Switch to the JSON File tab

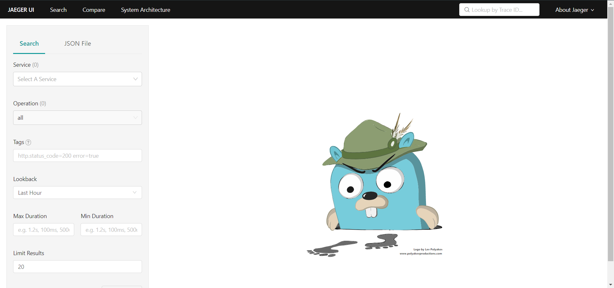point(77,44)
